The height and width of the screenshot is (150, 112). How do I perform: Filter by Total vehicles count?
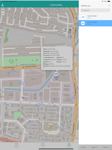(x=84, y=147)
